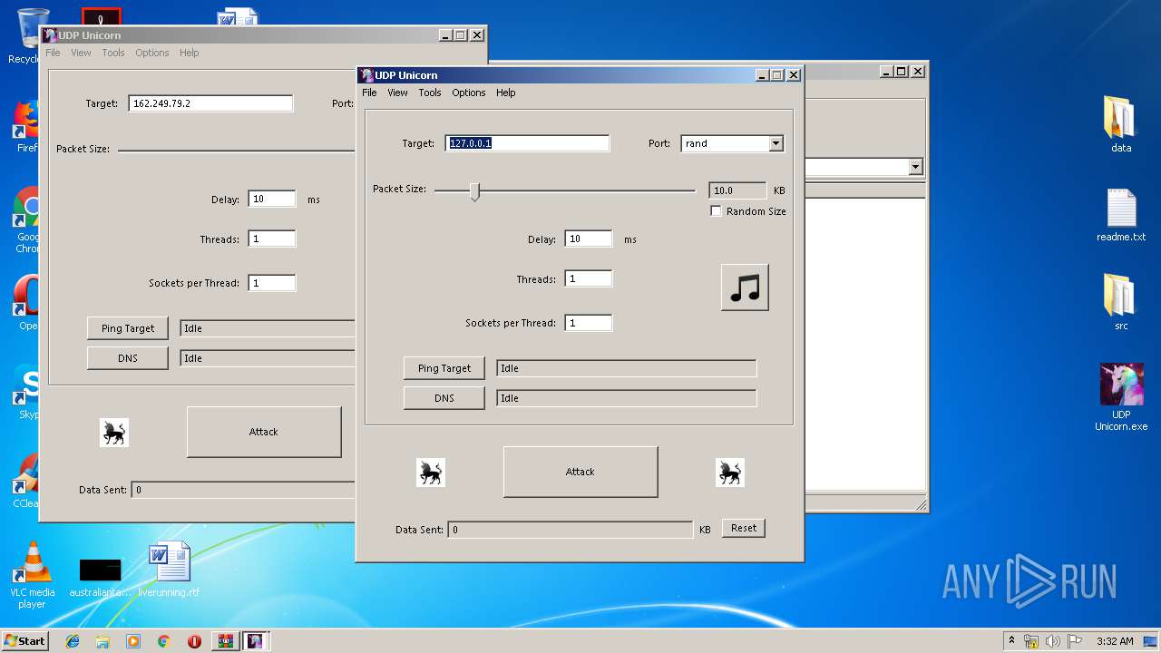The width and height of the screenshot is (1161, 653).
Task: Click the 10.0 packet size value box
Action: click(737, 190)
